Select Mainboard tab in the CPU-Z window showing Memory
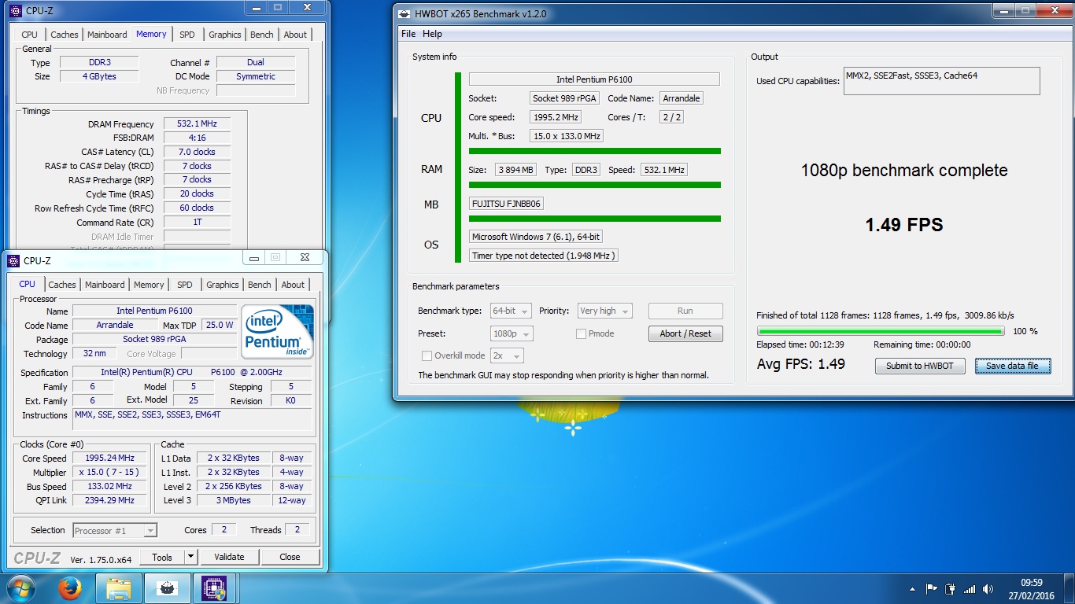Screen dimensions: 1075x604 [107, 35]
